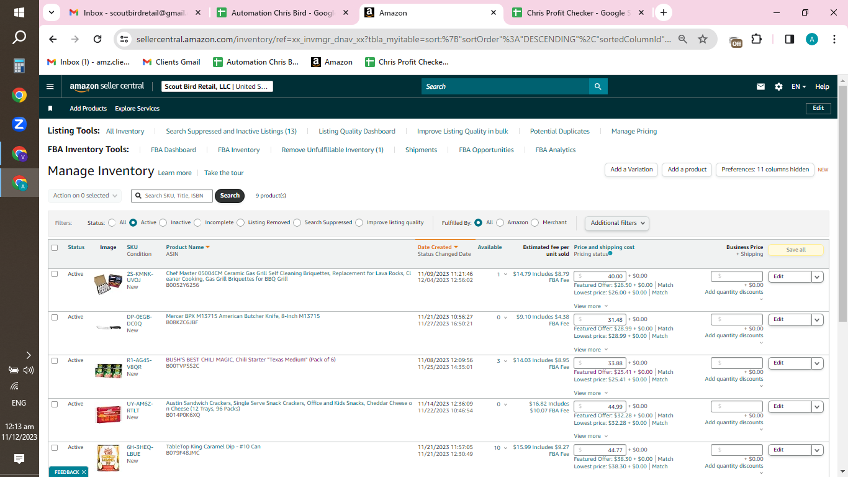This screenshot has width=848, height=477.
Task: Switch to the Chris Profit Checker tab
Action: tap(579, 12)
